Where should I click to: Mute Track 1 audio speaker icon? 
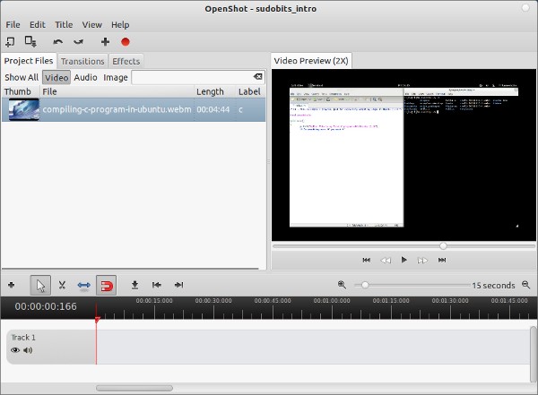point(28,350)
